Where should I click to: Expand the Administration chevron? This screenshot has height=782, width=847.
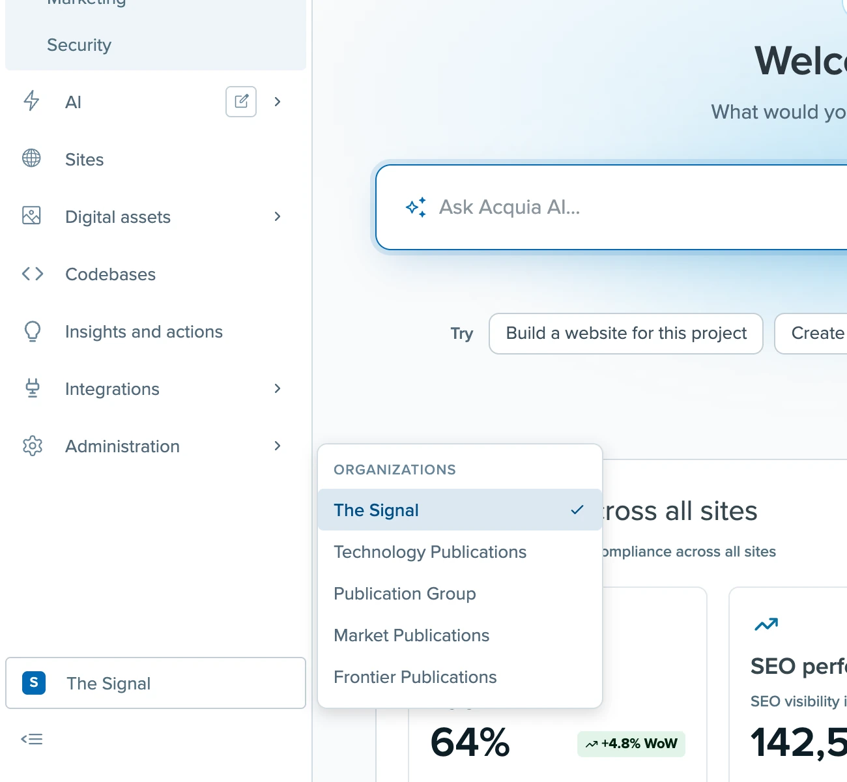[278, 446]
